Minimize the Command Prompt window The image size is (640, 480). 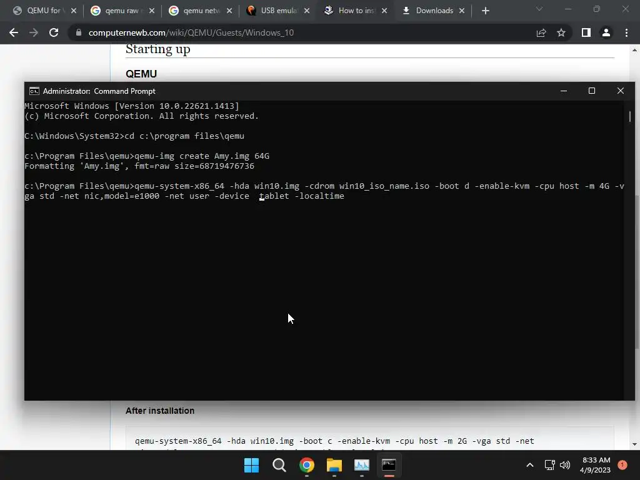[564, 91]
